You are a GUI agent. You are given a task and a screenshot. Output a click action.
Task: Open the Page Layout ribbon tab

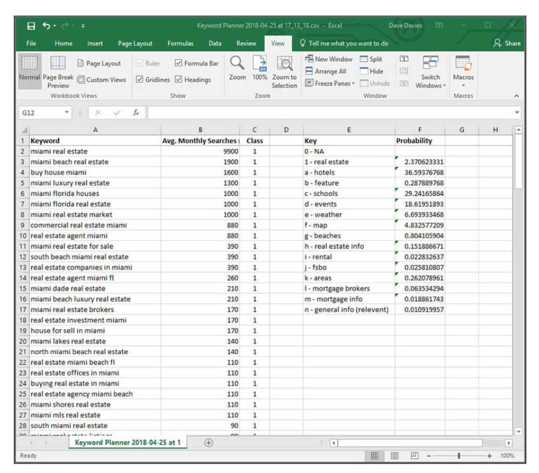tap(135, 43)
